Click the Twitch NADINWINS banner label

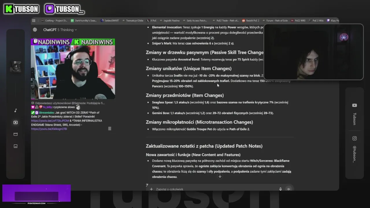click(51, 42)
